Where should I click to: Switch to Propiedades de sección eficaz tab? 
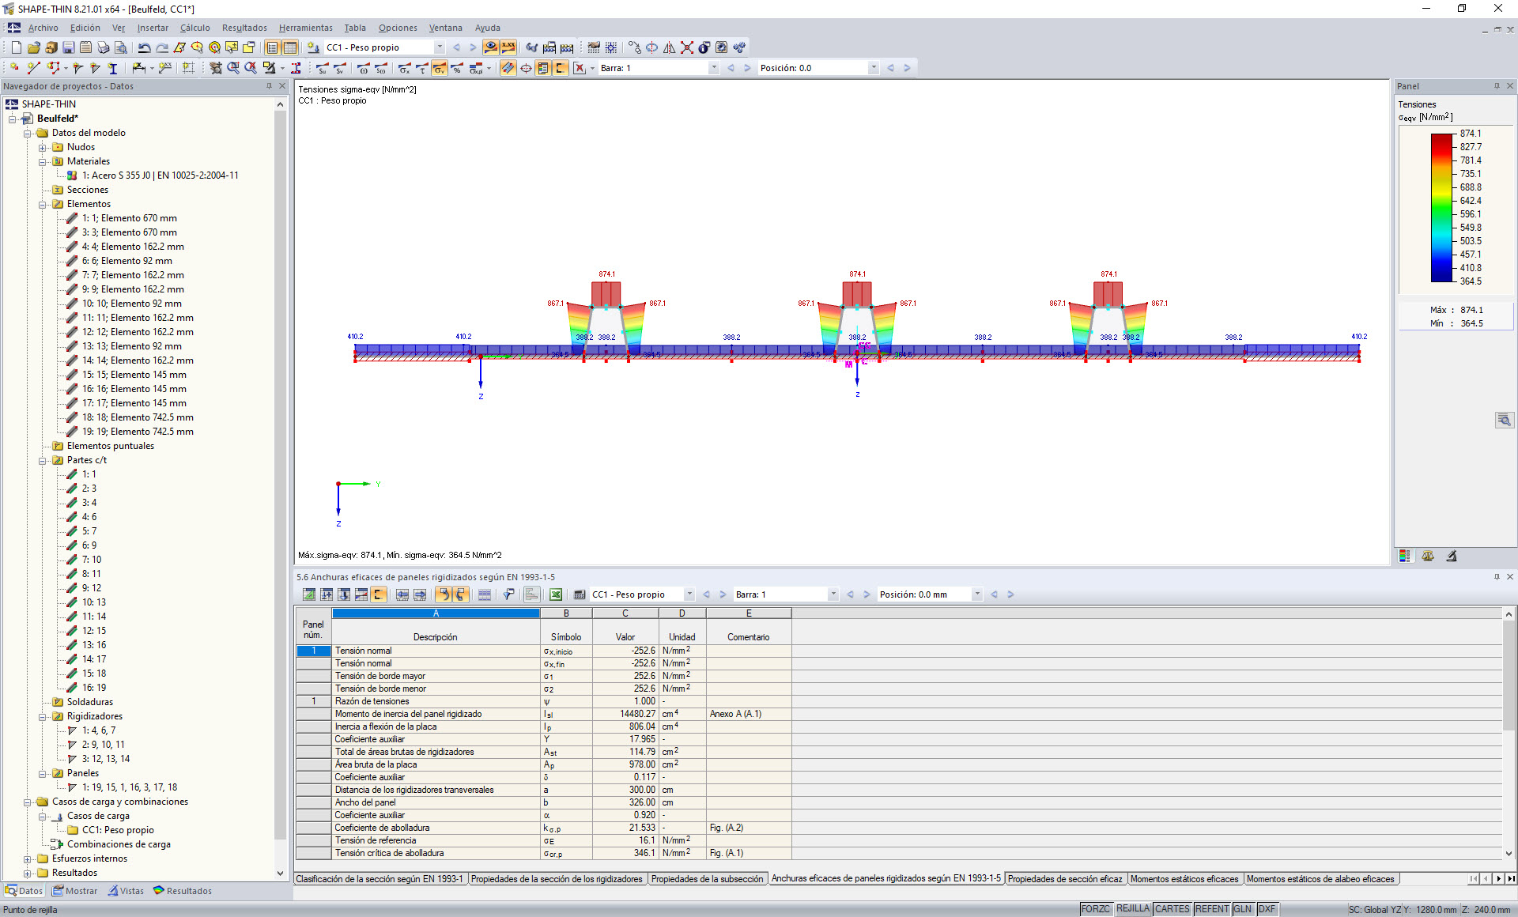point(1064,879)
